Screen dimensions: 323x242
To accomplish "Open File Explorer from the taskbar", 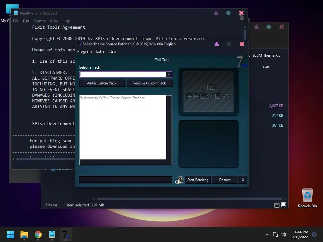I will pos(24,234).
